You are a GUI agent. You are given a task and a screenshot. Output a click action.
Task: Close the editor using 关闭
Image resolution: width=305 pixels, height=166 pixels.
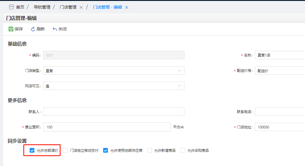(x=60, y=29)
